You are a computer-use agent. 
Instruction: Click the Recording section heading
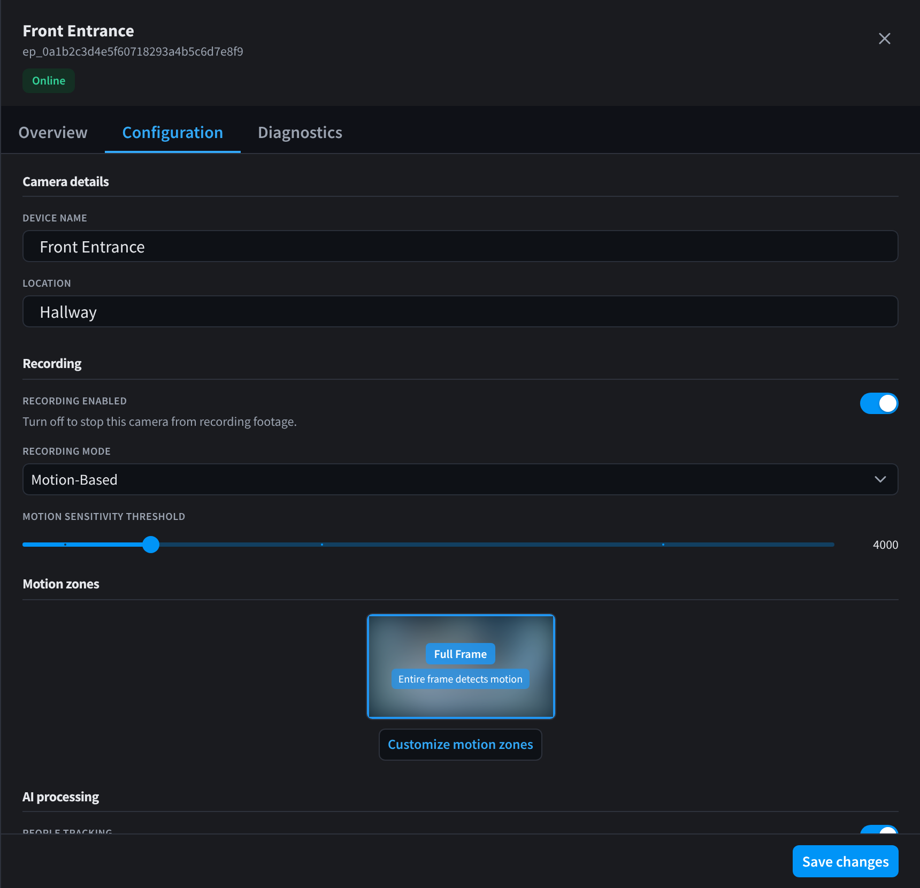tap(52, 364)
